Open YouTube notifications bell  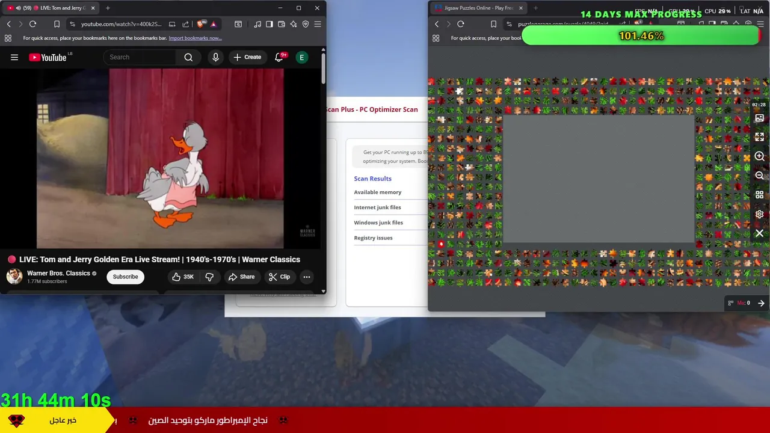279,57
